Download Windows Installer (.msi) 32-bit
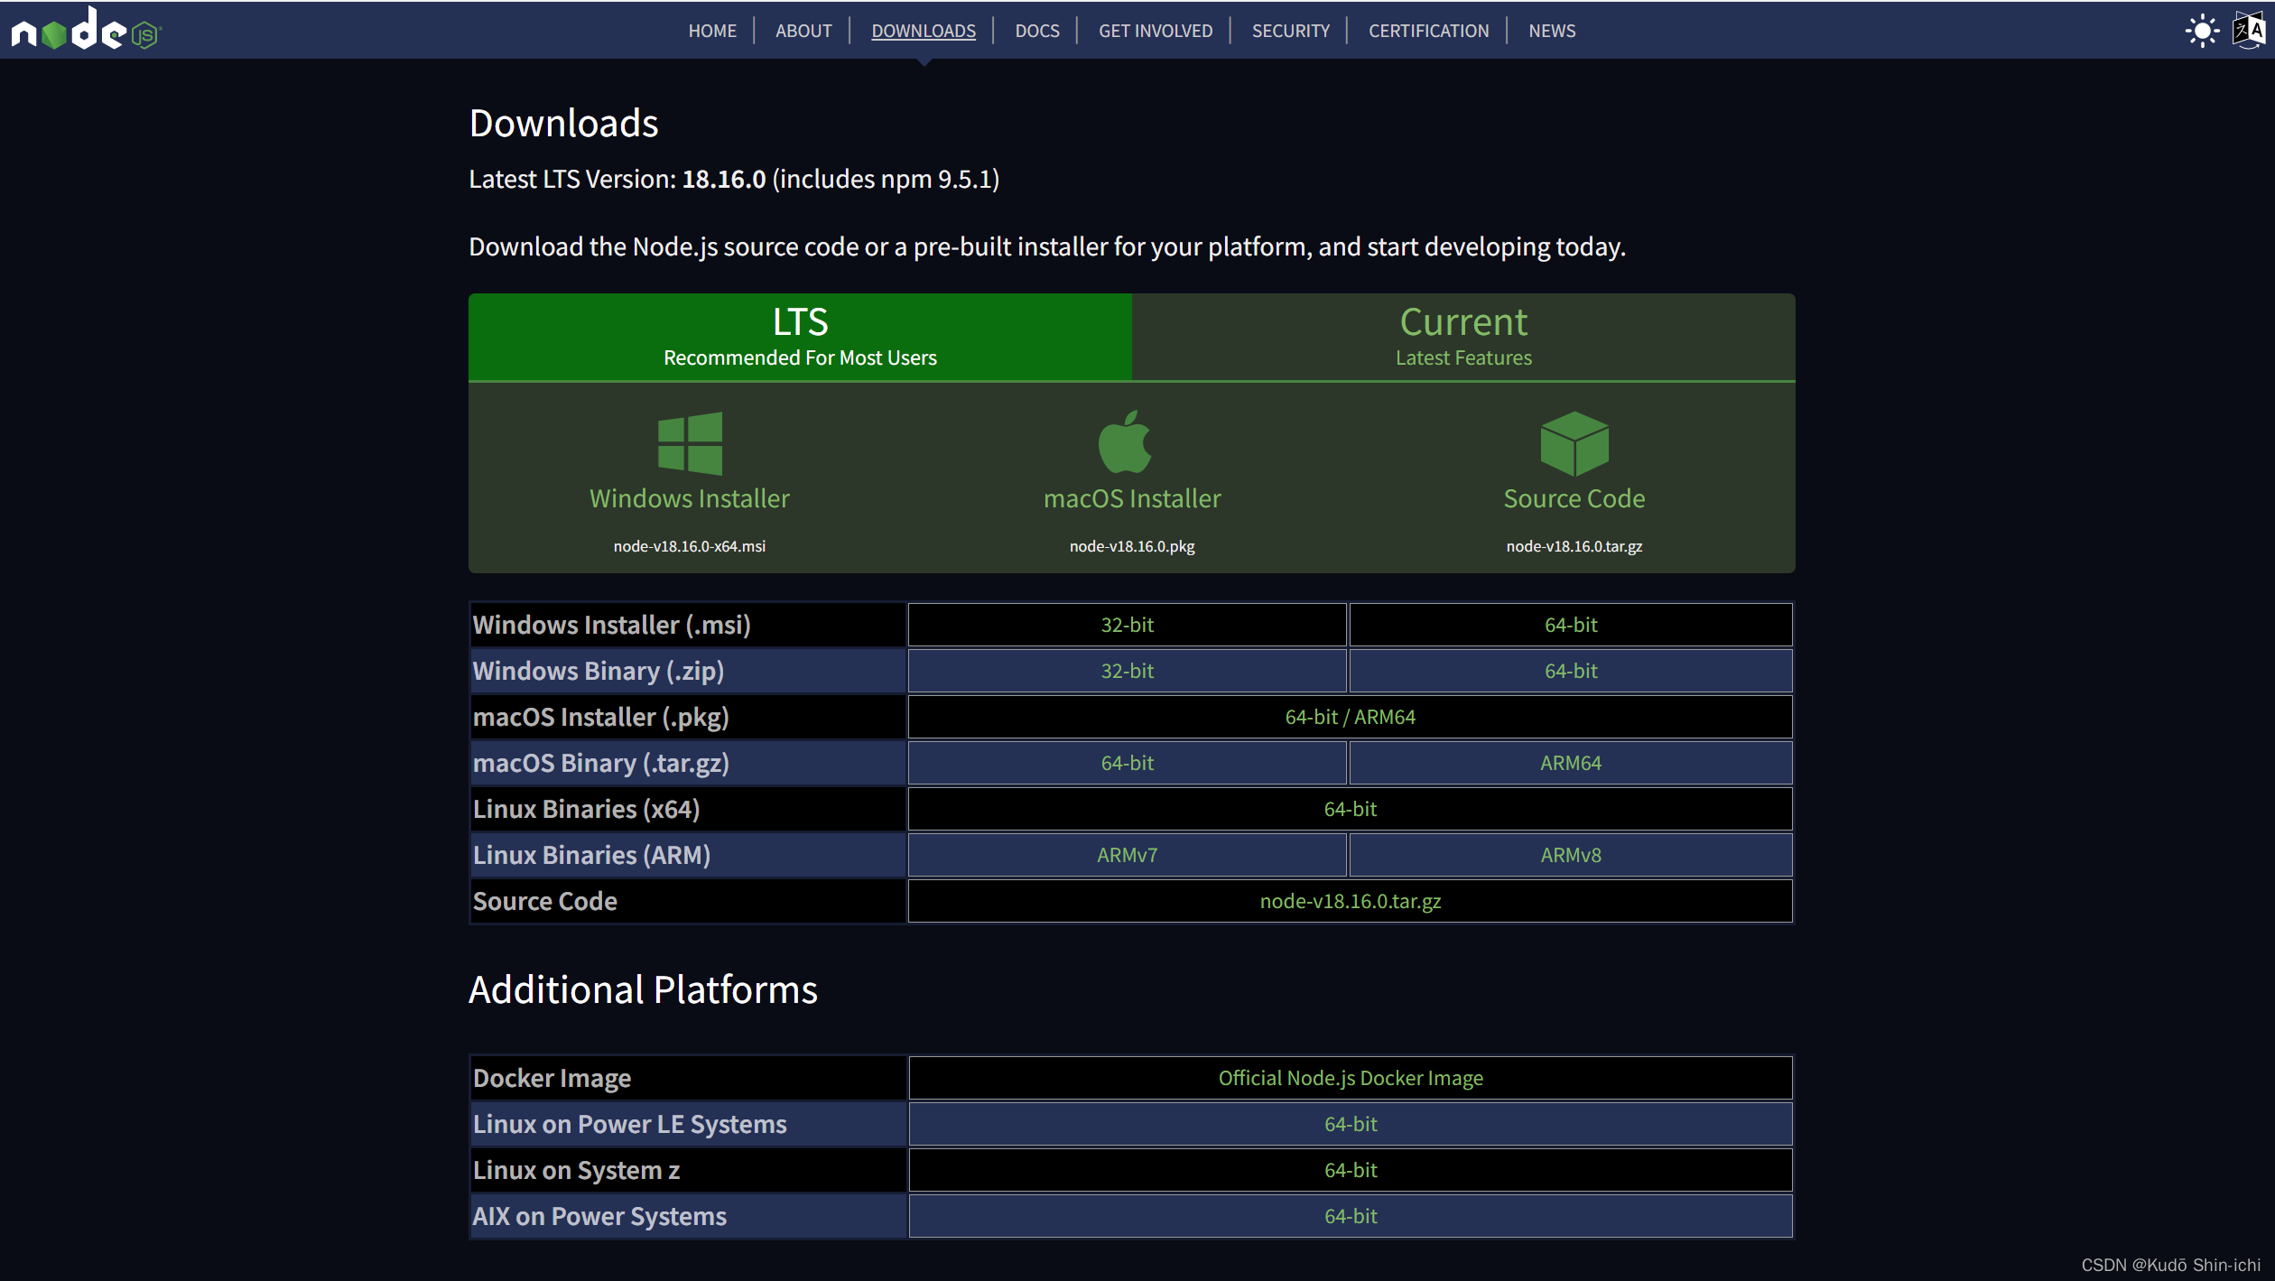This screenshot has height=1281, width=2275. [x=1127, y=625]
